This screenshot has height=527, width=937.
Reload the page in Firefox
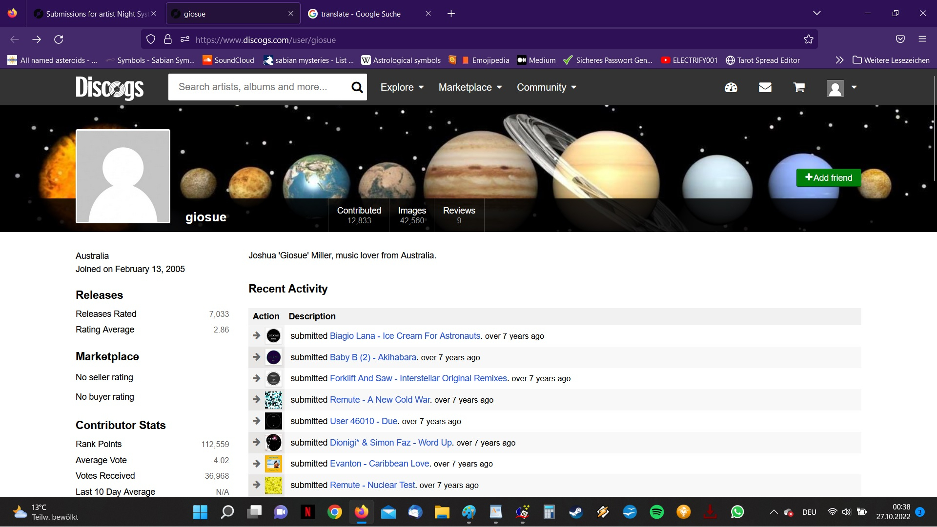pyautogui.click(x=59, y=39)
